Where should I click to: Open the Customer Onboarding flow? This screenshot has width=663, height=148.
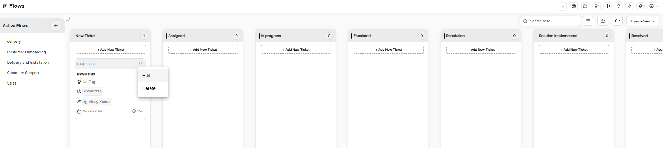(x=27, y=52)
